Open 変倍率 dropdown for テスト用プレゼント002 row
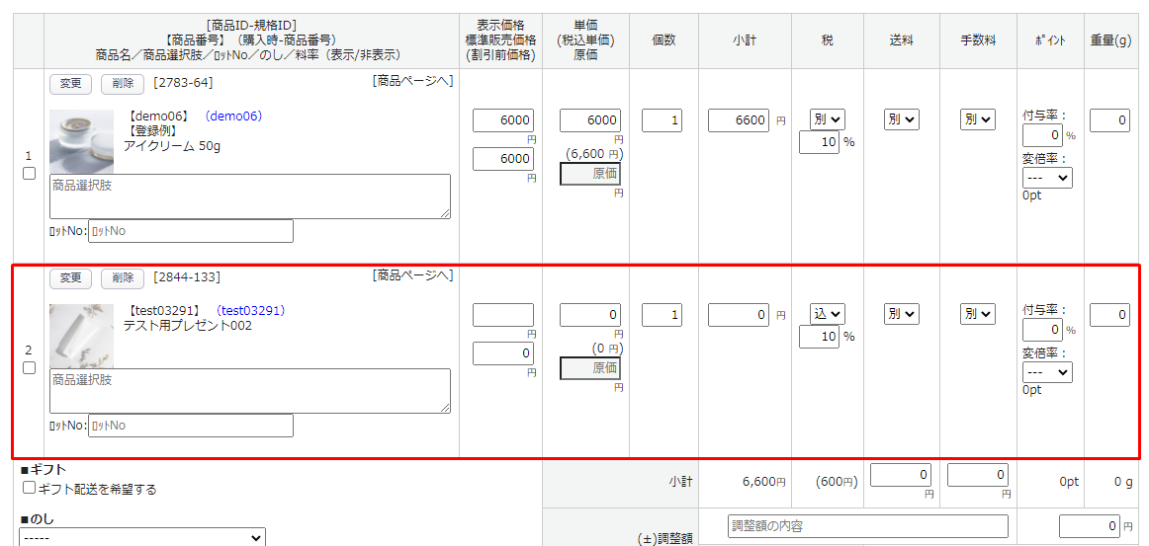Image resolution: width=1149 pixels, height=546 pixels. (x=1047, y=372)
